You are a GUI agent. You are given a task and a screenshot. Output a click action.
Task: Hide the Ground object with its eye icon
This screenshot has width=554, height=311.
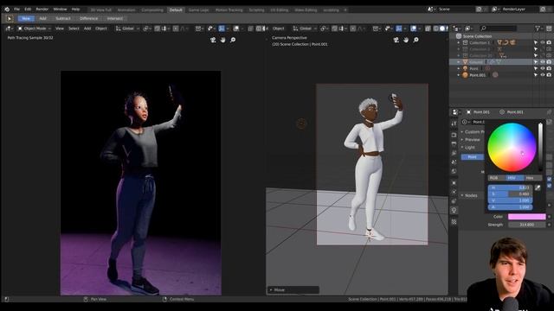pos(543,62)
